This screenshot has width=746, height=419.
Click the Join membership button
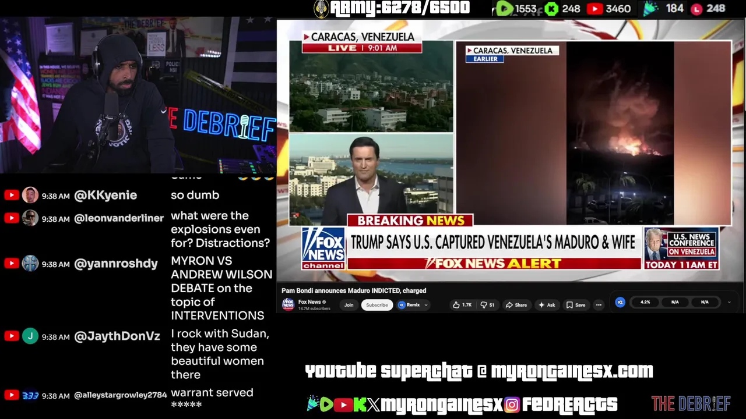pyautogui.click(x=349, y=305)
